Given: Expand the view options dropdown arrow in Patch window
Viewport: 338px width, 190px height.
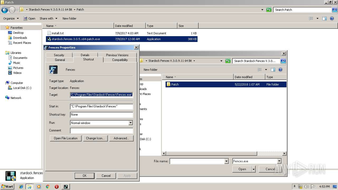Looking at the screenshot, I should click(317, 18).
